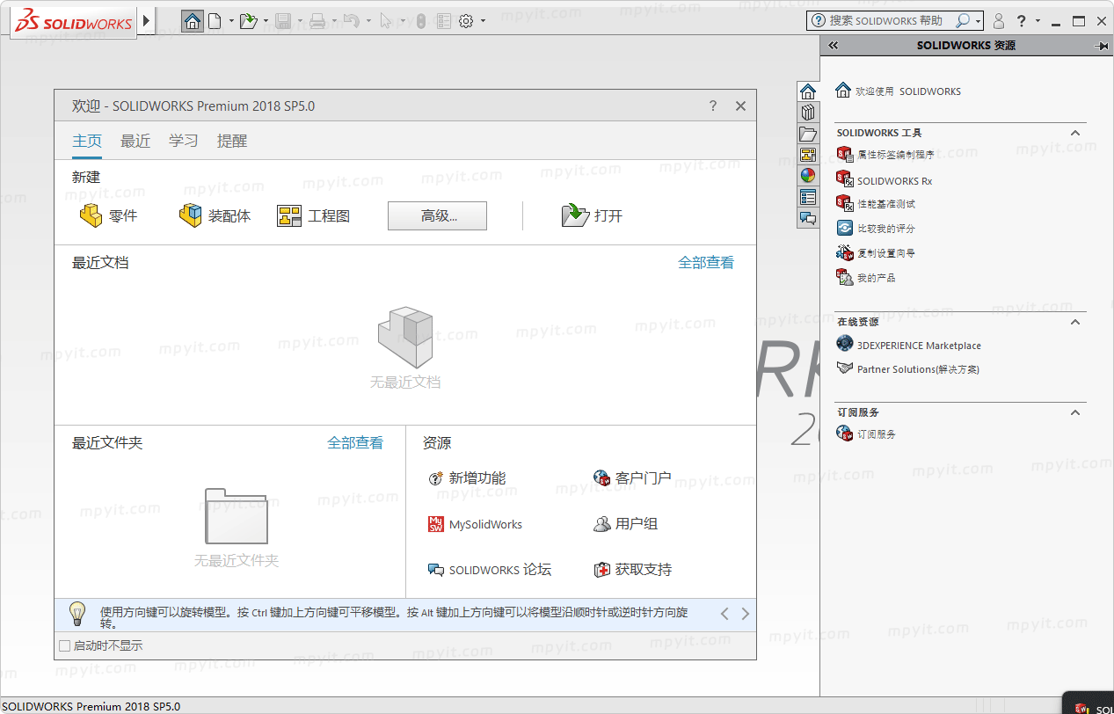Click the 打开 open file icon in the welcome dialog
This screenshot has width=1114, height=714.
(x=592, y=215)
